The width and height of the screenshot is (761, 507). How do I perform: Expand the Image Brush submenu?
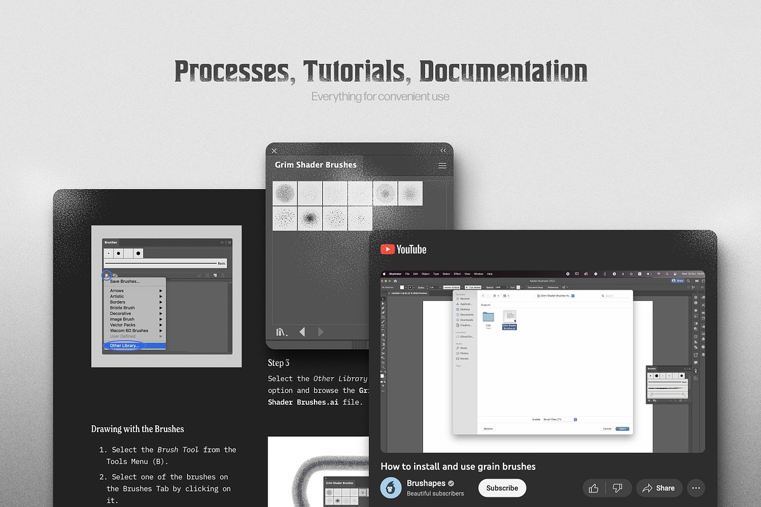pos(135,319)
